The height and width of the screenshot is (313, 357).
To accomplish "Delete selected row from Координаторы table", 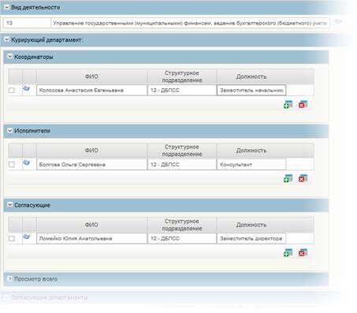I will click(303, 105).
